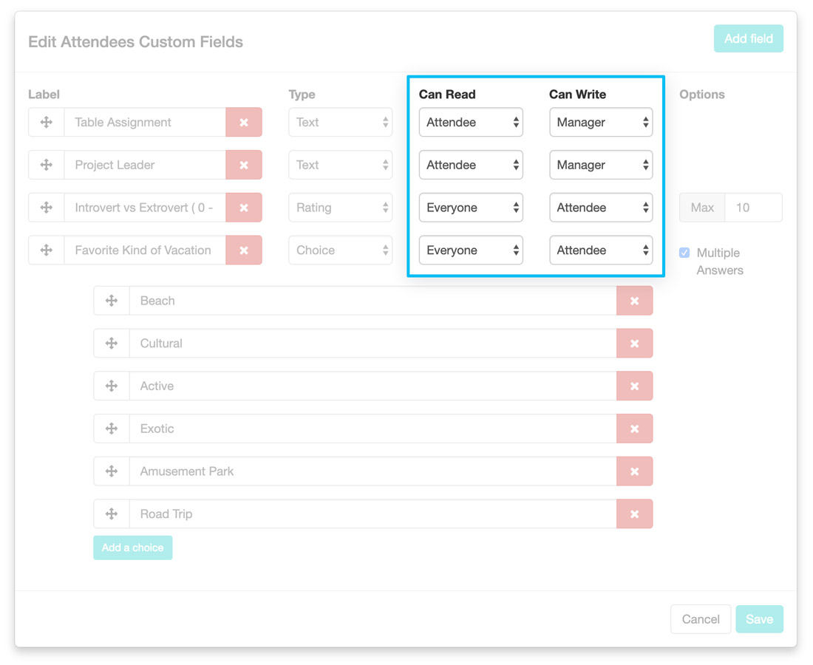Viewport: 813px width, 665px height.
Task: Delete the Table Assignment field
Action: tap(244, 123)
